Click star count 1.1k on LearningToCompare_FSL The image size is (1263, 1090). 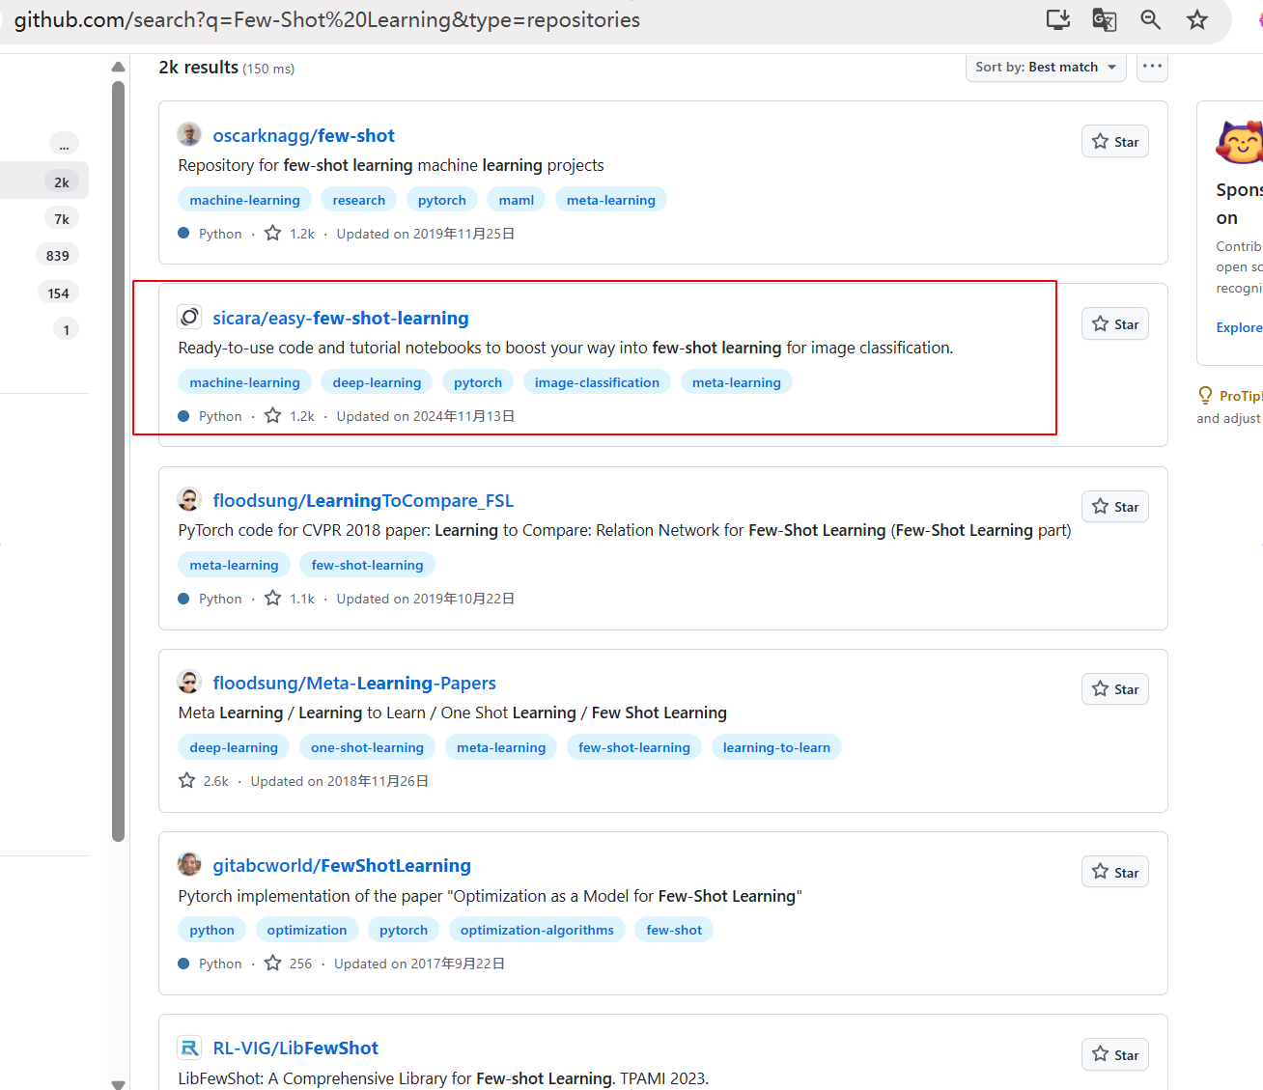click(x=290, y=599)
